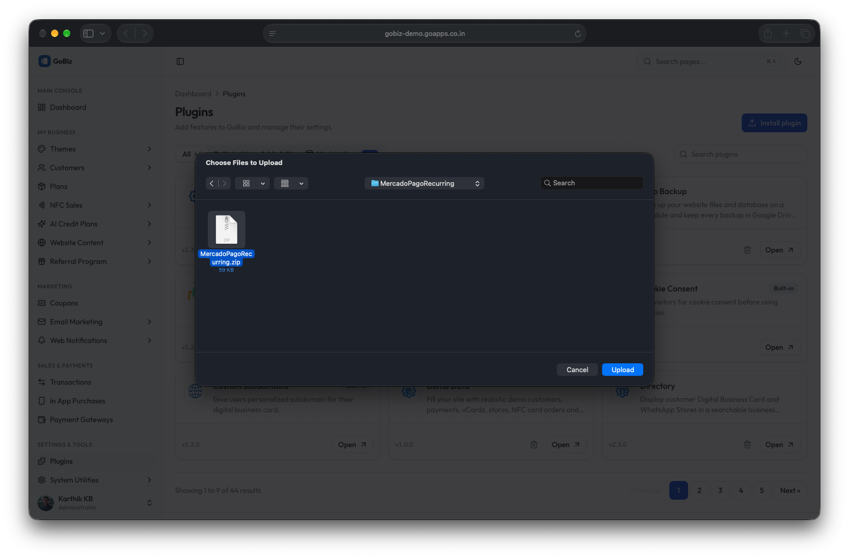Viewport: 849px width, 558px height.
Task: Open Web Notifications in the sidebar
Action: pyautogui.click(x=95, y=340)
